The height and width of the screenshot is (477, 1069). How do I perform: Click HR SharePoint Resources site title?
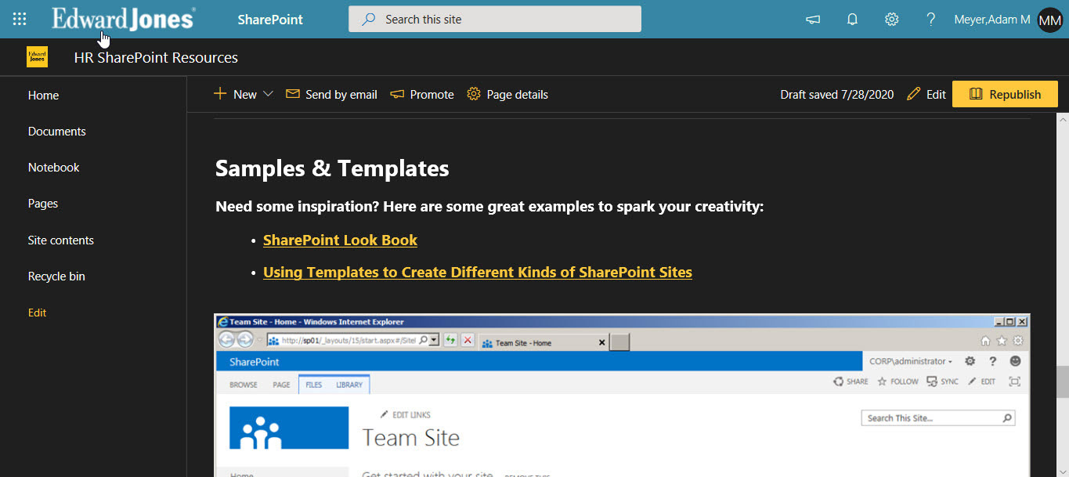pyautogui.click(x=156, y=57)
